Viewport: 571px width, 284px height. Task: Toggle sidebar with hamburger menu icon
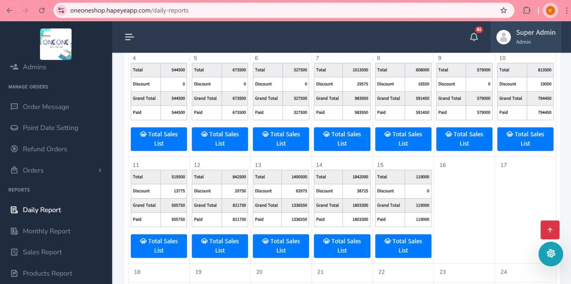[x=130, y=37]
